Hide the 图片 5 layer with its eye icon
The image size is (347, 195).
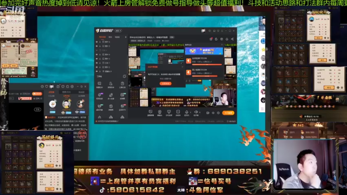pos(97,46)
